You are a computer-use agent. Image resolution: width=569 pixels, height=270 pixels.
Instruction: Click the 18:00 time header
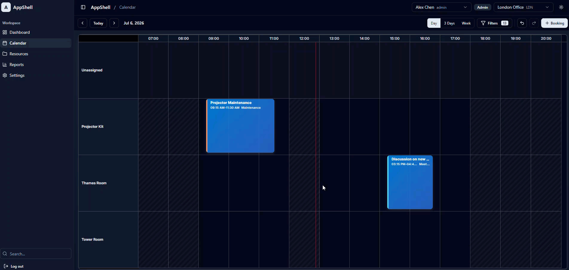485,39
